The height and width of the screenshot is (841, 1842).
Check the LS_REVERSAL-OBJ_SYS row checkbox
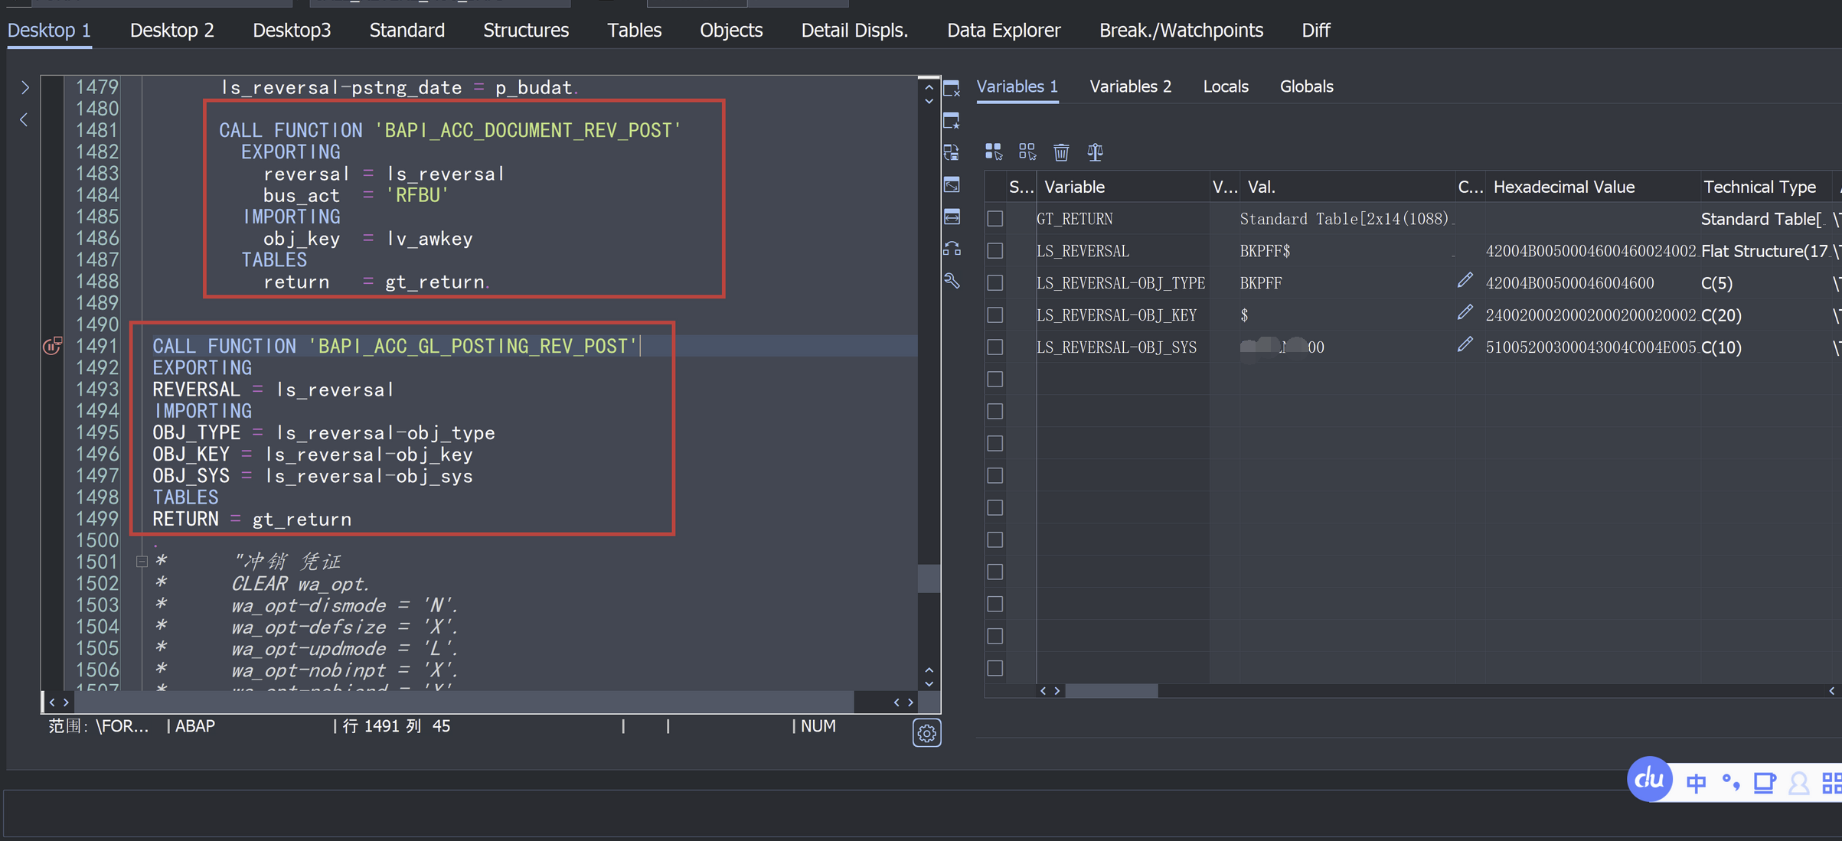point(994,347)
